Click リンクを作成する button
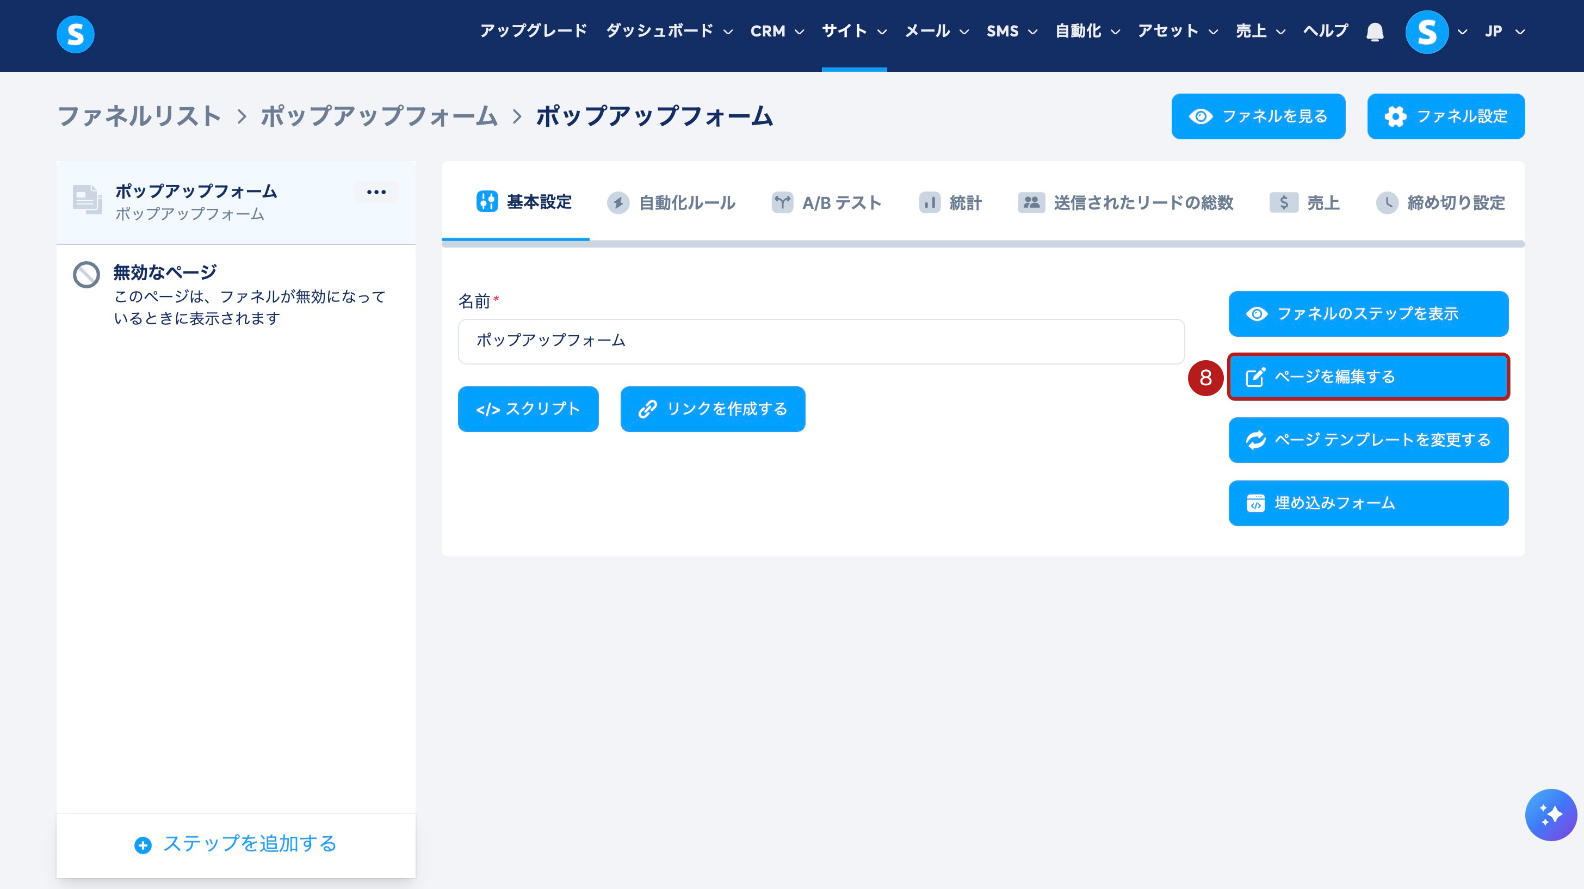The height and width of the screenshot is (889, 1584). tap(713, 409)
